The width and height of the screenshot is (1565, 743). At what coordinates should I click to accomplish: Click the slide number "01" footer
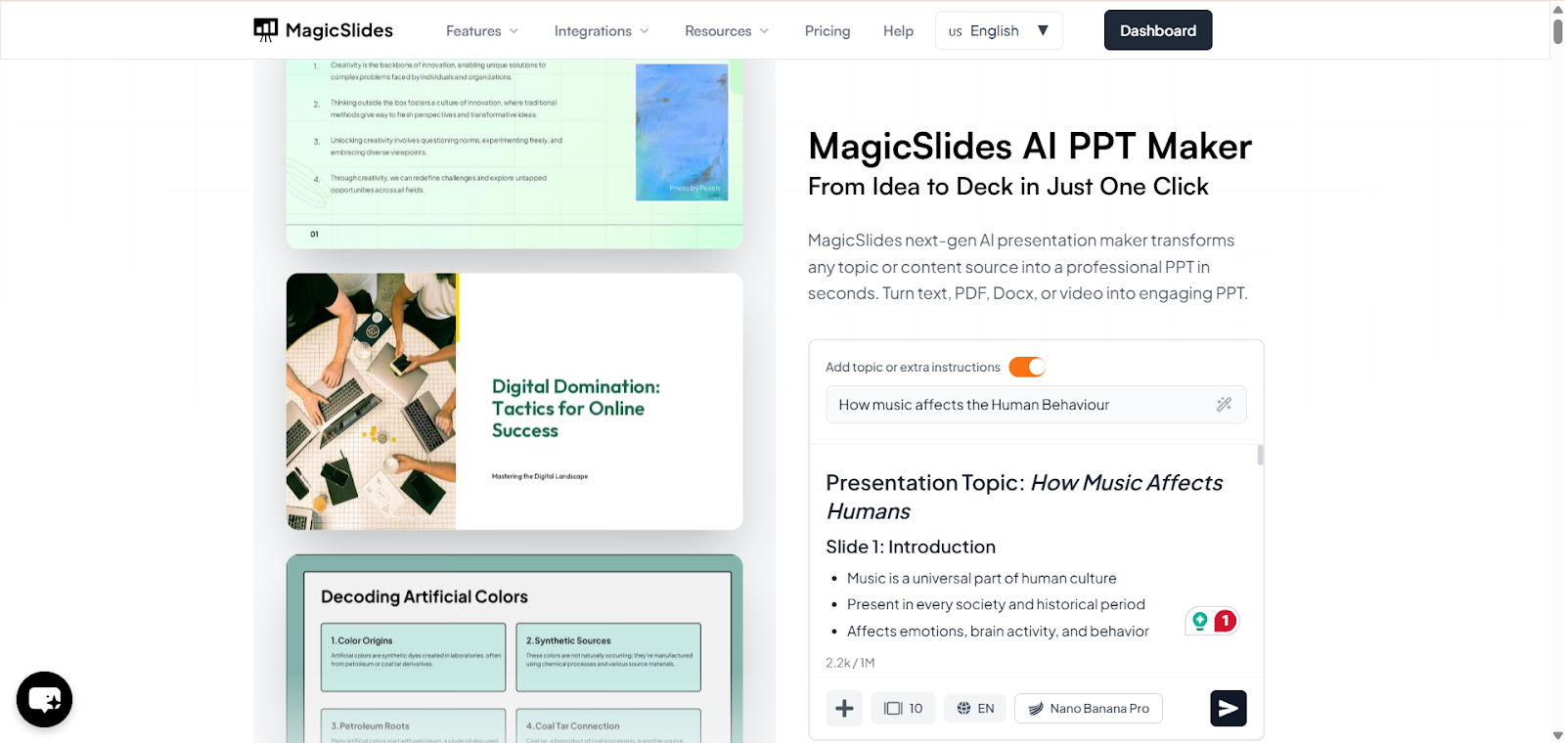point(314,235)
